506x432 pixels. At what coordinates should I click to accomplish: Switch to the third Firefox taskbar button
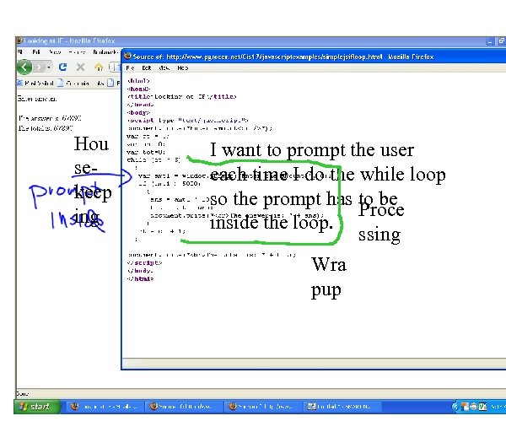(x=262, y=407)
